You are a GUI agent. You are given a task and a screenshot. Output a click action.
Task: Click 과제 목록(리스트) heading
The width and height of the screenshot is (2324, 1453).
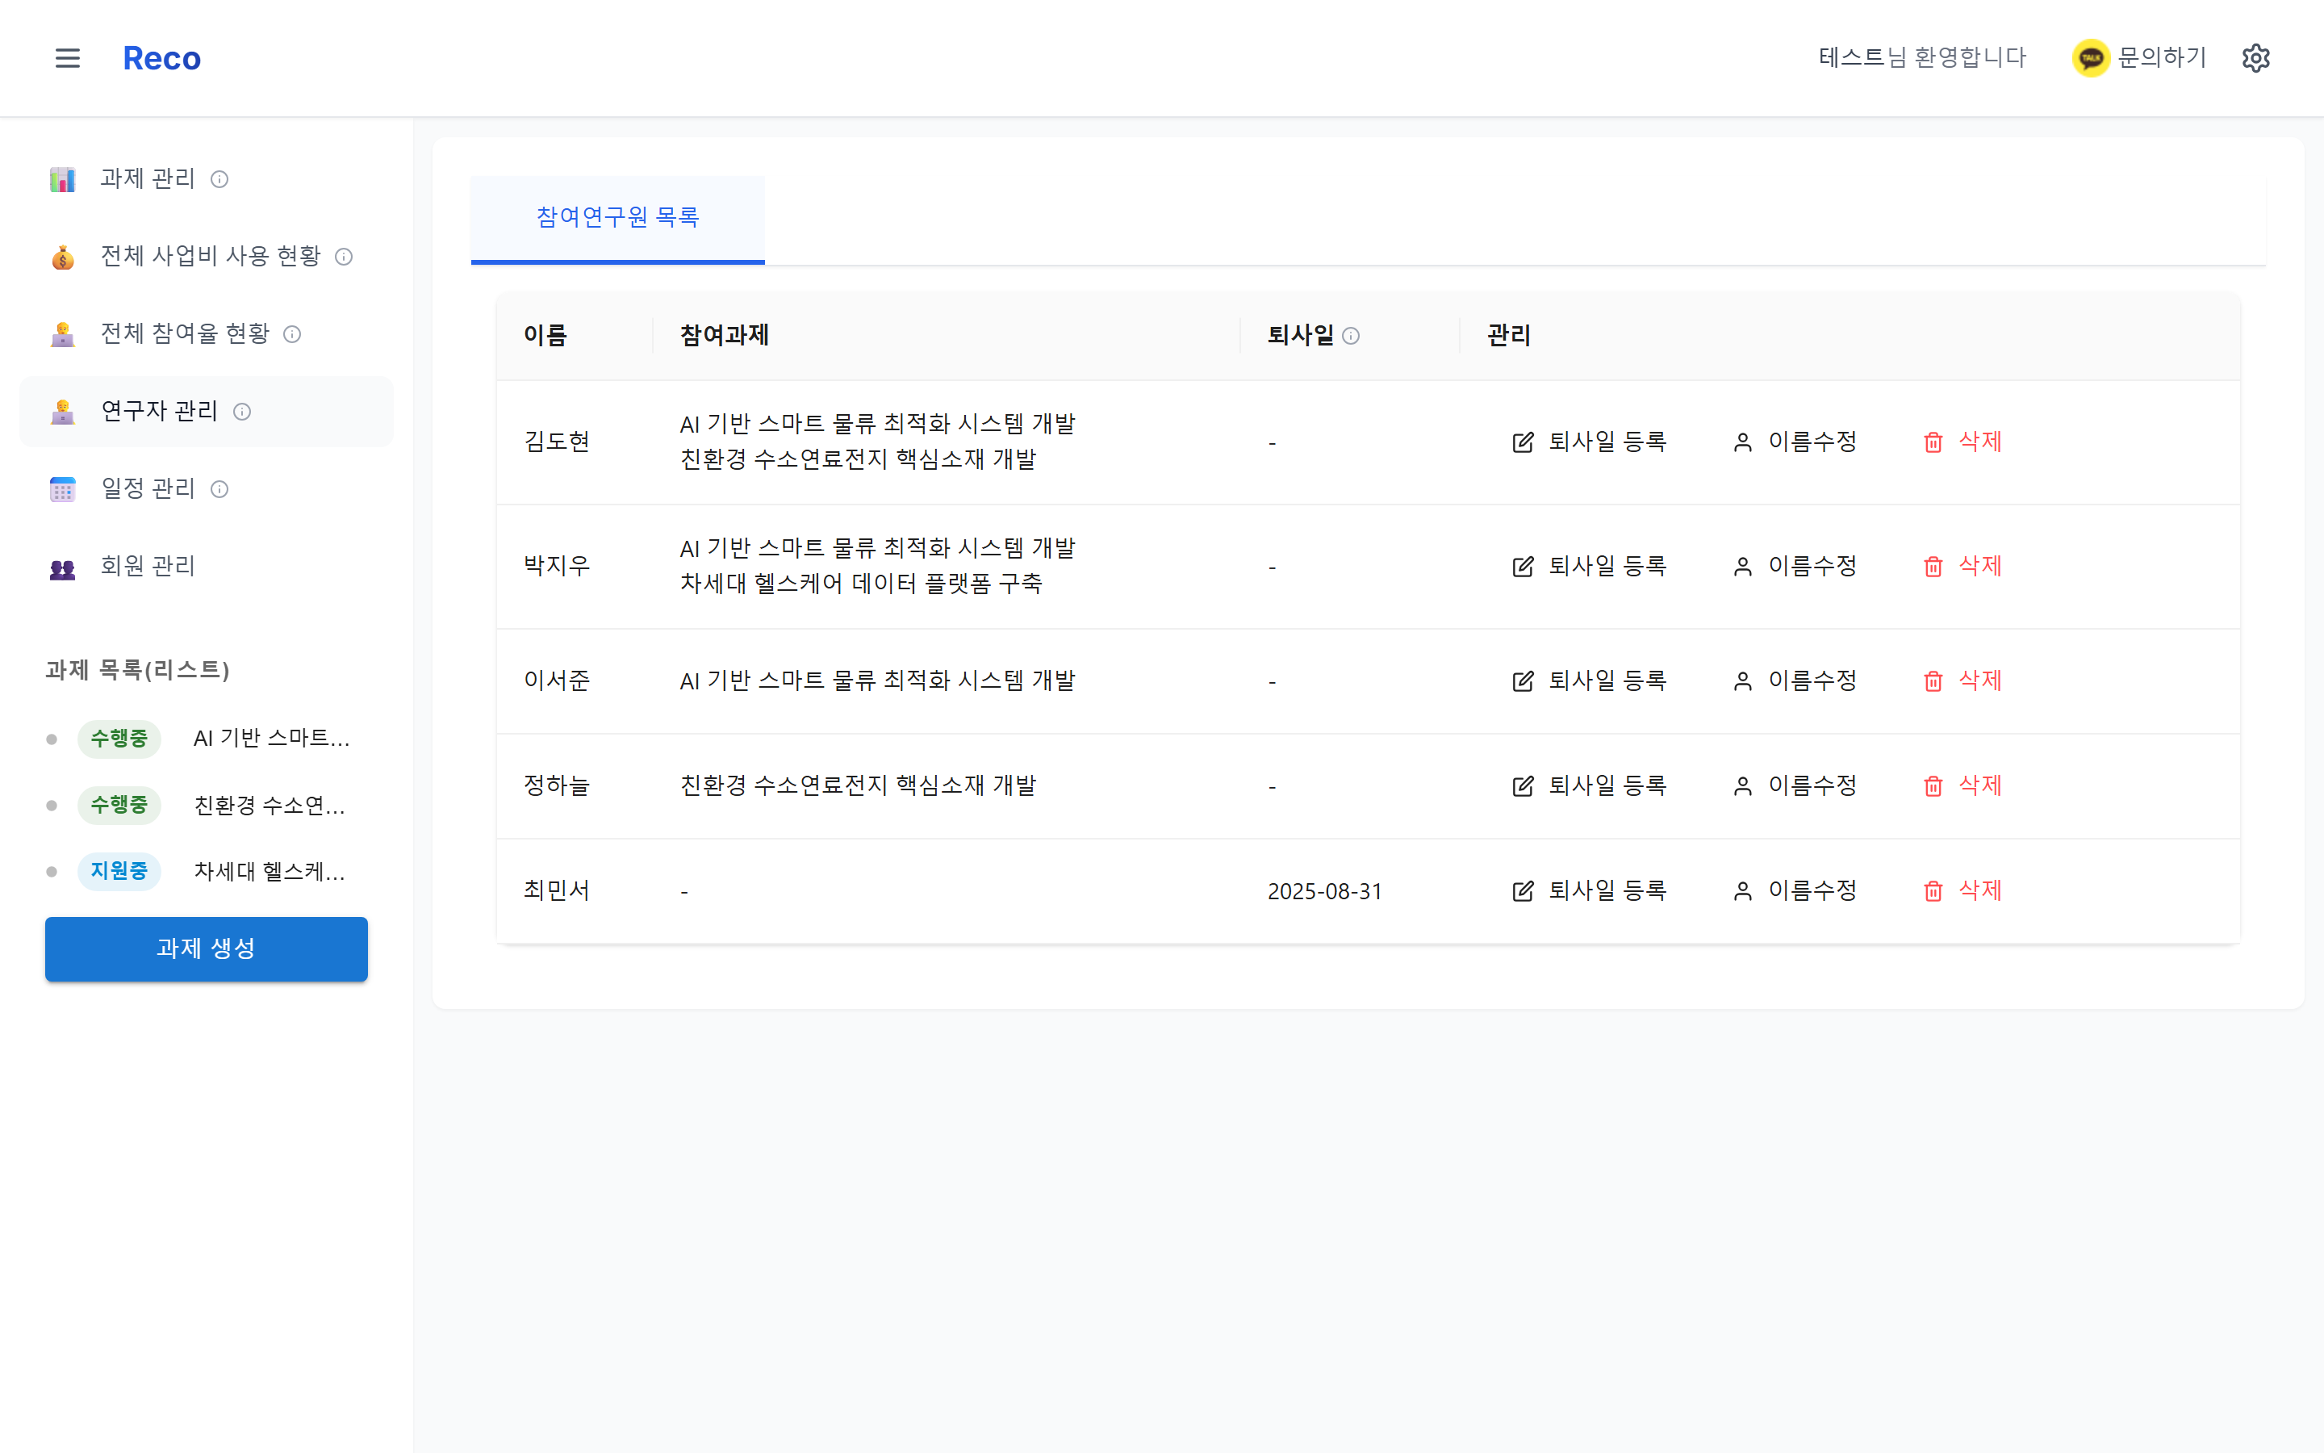click(x=137, y=670)
